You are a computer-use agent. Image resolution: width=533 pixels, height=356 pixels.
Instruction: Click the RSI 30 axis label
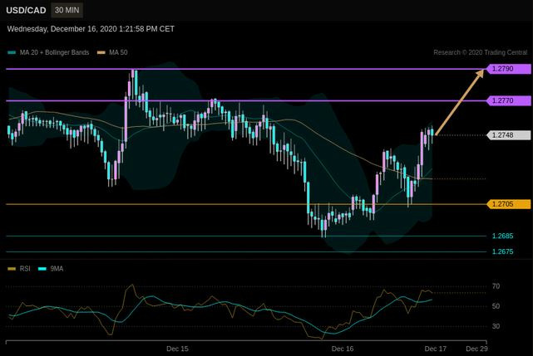(x=496, y=326)
